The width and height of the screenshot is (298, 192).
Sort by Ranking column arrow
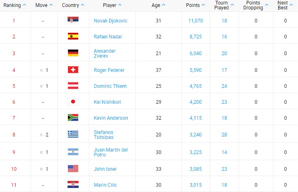(x=24, y=5)
